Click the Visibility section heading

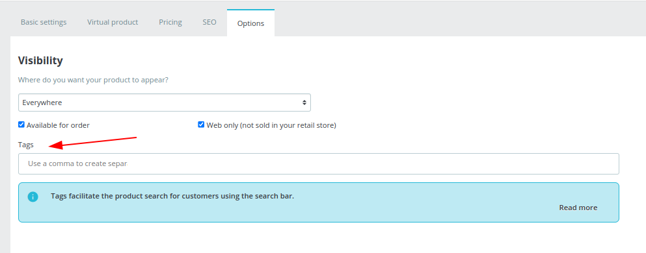(x=40, y=61)
